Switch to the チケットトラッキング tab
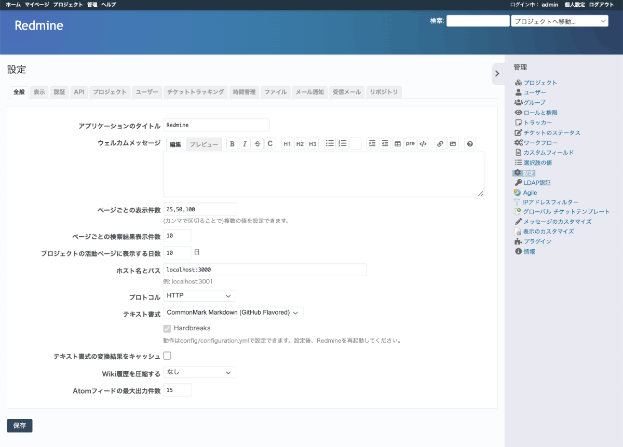623x447 pixels. click(x=195, y=92)
